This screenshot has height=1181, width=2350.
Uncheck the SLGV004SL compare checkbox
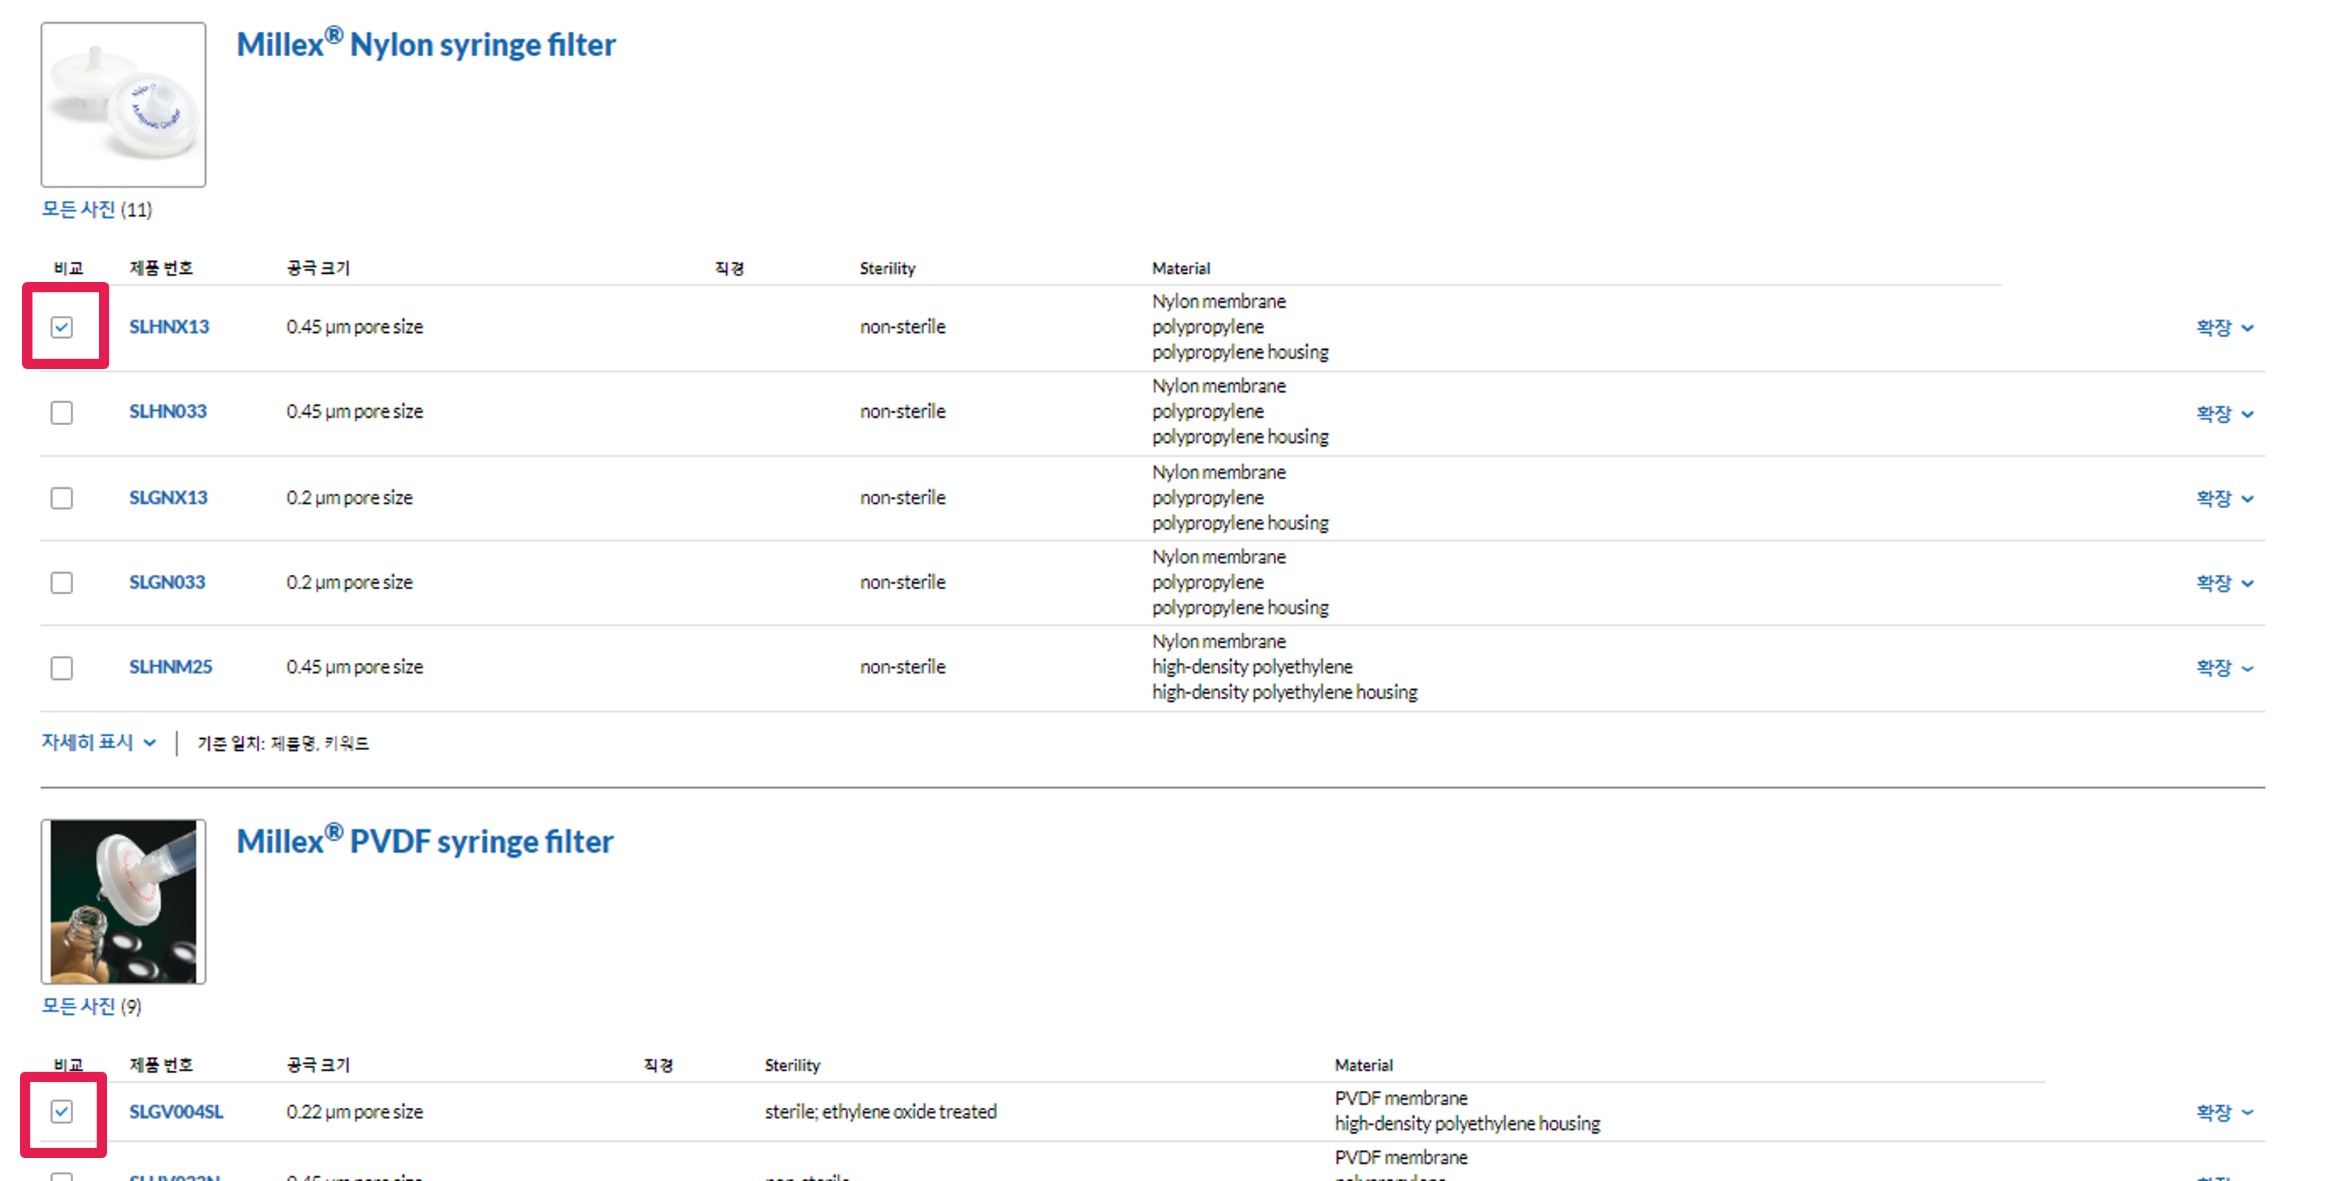[61, 1112]
